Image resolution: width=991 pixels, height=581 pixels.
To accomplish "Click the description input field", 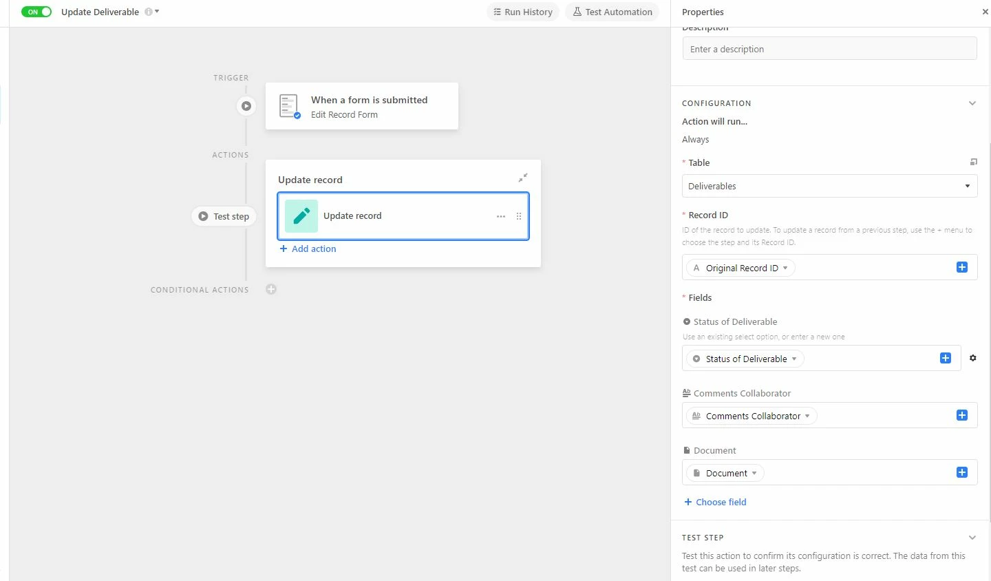I will pyautogui.click(x=829, y=49).
